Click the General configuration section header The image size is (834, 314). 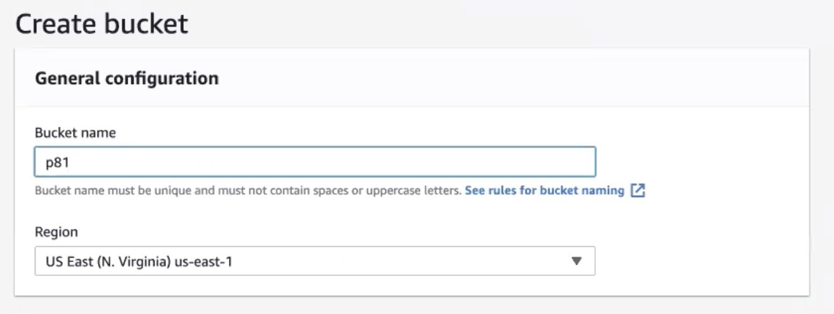point(127,78)
